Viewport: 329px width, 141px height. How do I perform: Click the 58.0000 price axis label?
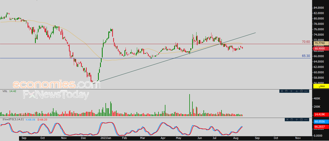(x=318, y=78)
